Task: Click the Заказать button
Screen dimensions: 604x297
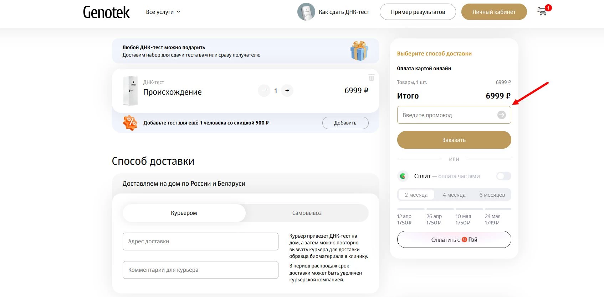Action: coord(454,140)
